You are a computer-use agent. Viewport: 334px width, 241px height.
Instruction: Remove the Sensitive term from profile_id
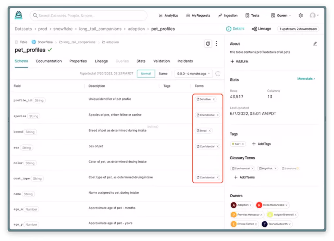pos(214,99)
